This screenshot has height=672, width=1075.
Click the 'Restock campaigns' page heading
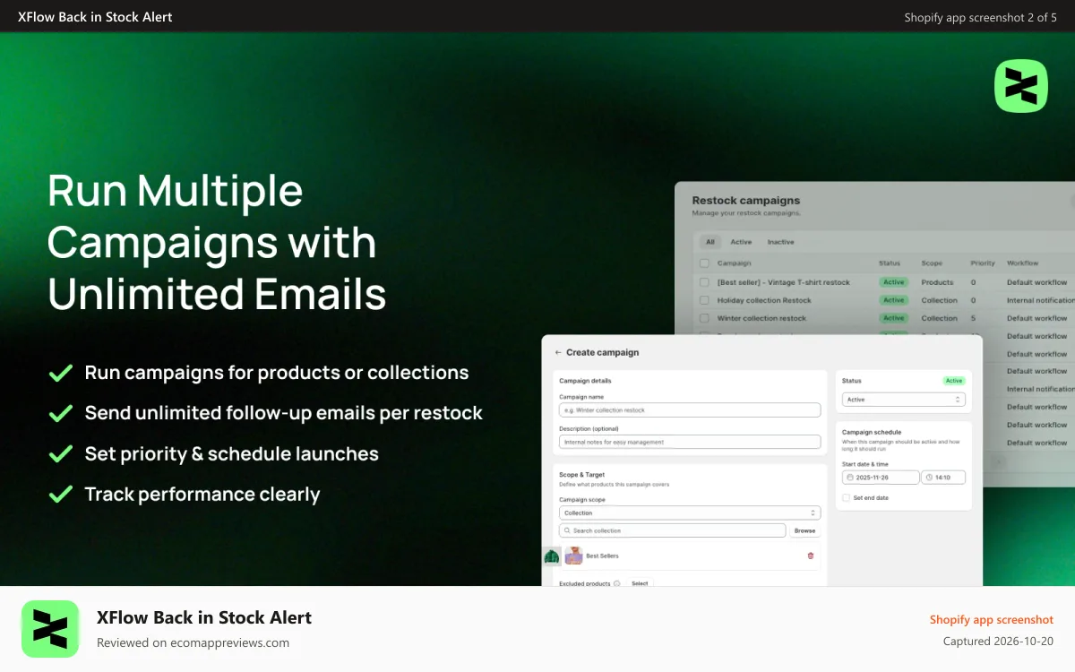[x=746, y=201]
